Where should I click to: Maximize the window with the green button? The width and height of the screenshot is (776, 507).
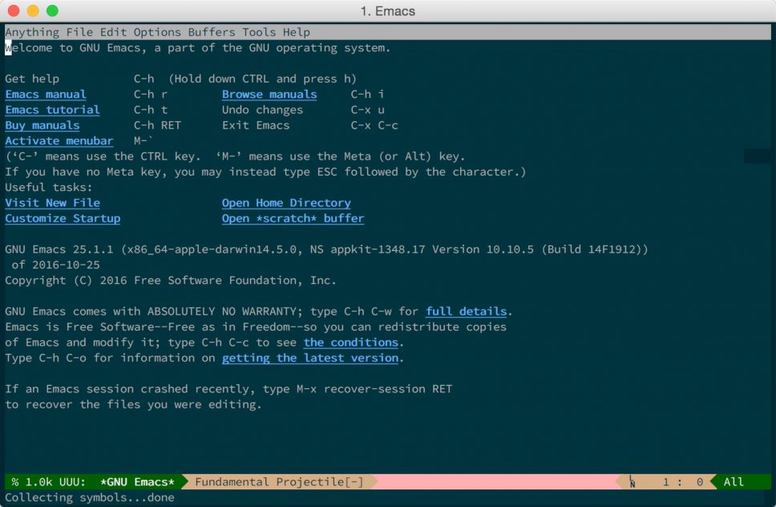point(52,10)
